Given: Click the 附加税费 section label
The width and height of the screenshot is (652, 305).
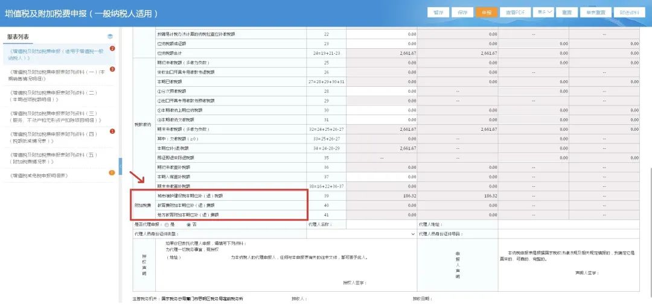Looking at the screenshot, I should (141, 206).
